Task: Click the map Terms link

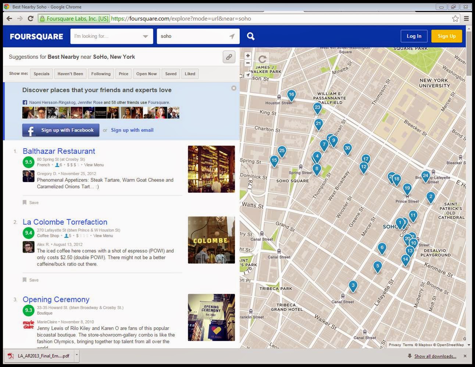Action: click(408, 345)
